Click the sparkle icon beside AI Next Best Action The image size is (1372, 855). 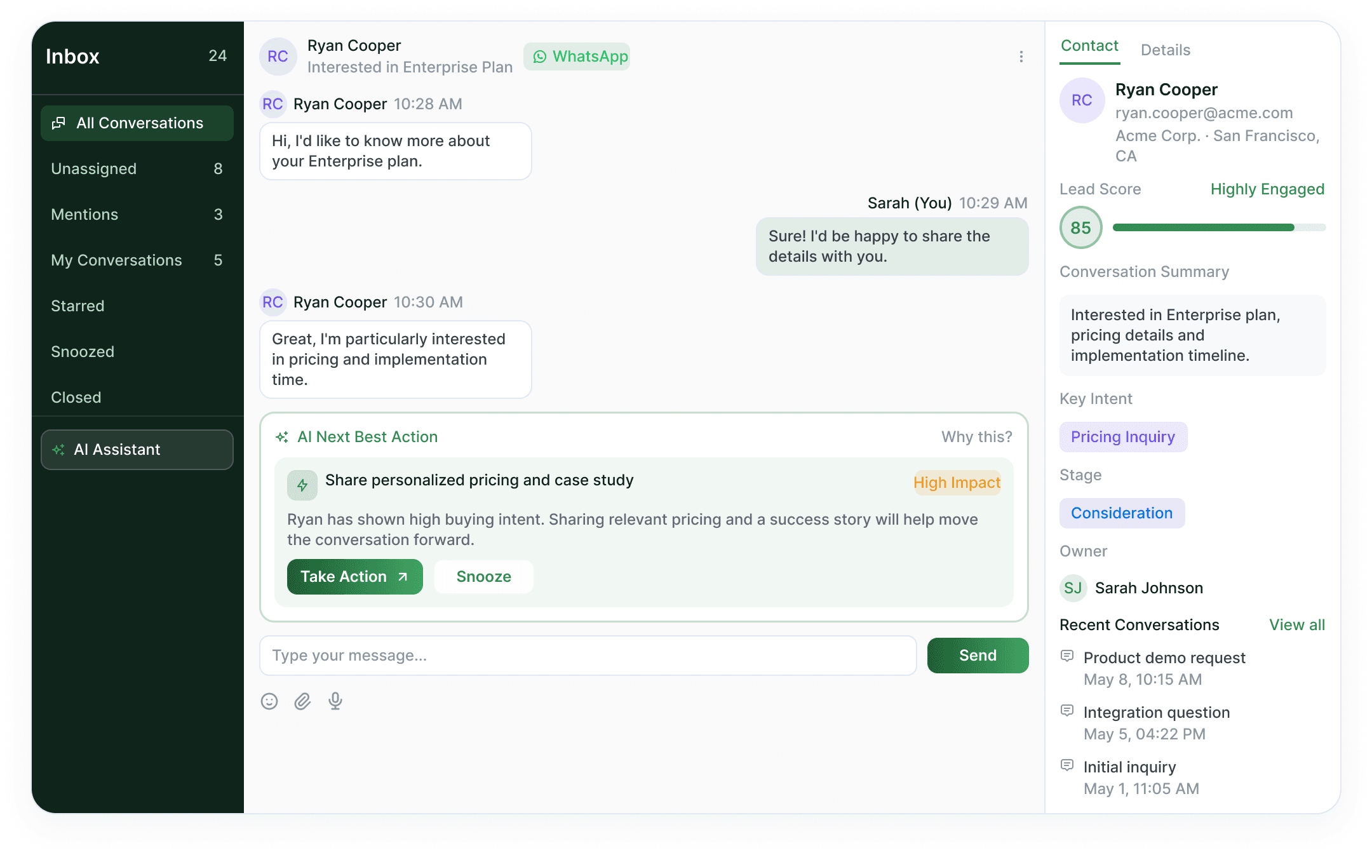(x=282, y=437)
